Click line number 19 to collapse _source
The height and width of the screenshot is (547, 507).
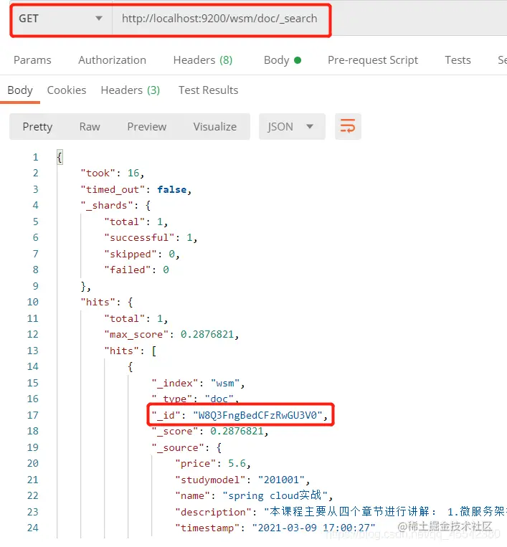click(33, 447)
